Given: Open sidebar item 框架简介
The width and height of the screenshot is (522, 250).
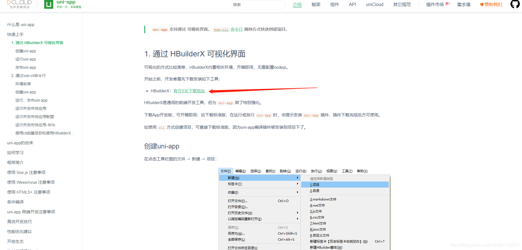Looking at the screenshot, I should 15,163.
